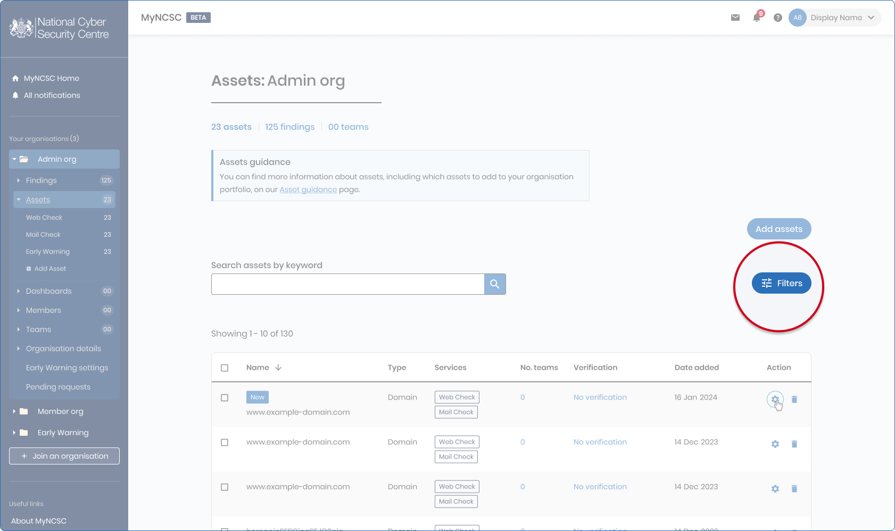
Task: Click the 125 findings link
Action: 290,127
